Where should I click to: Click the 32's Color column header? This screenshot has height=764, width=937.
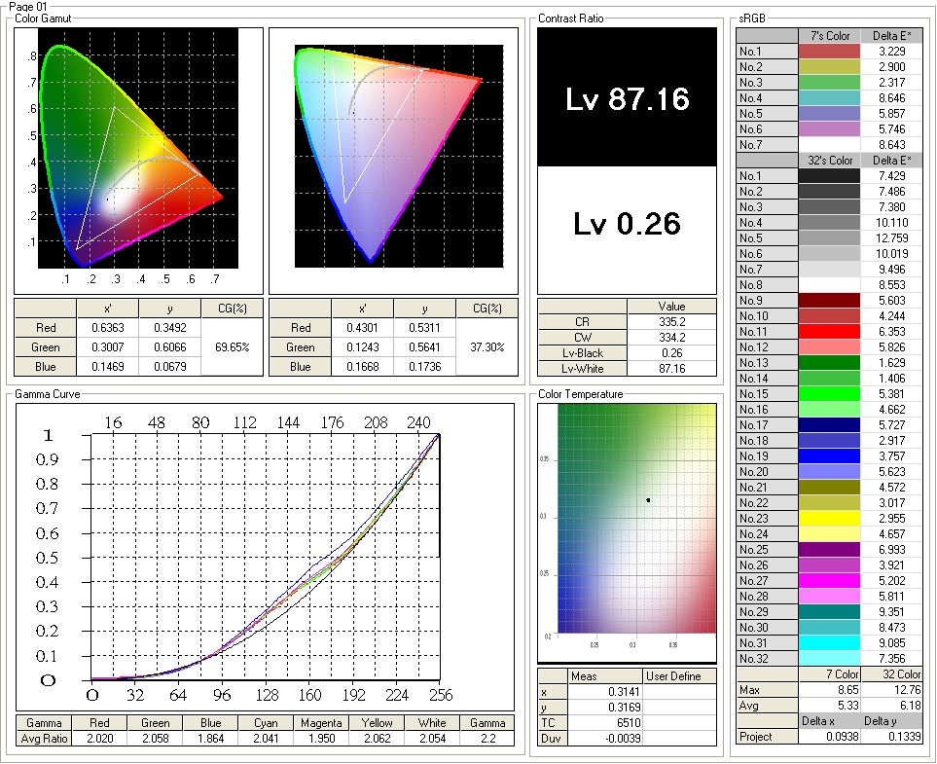click(x=829, y=161)
